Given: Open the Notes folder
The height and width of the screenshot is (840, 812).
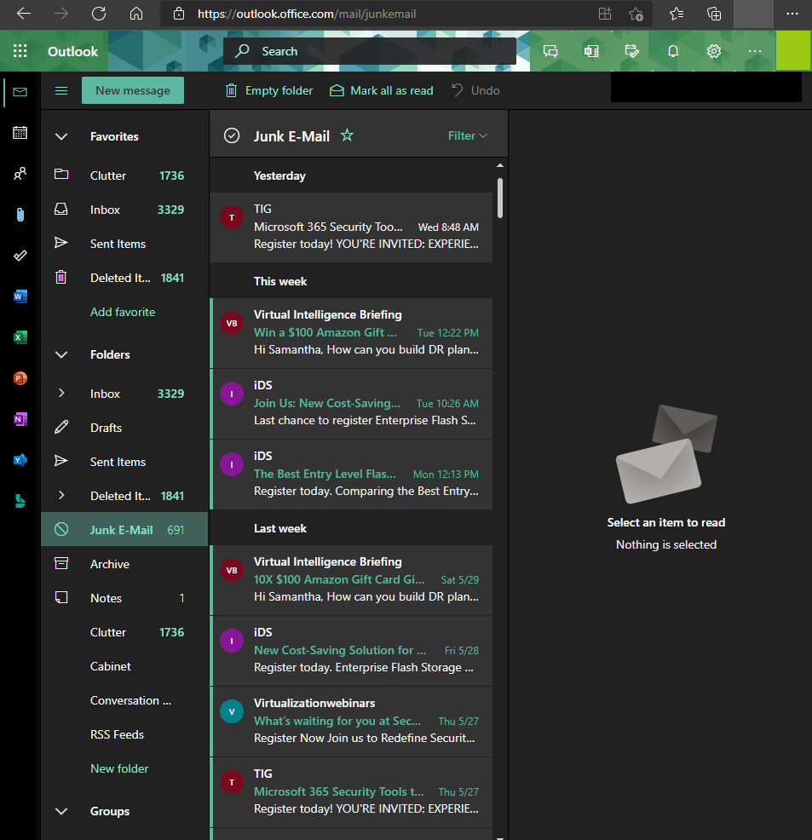Looking at the screenshot, I should pos(124,598).
